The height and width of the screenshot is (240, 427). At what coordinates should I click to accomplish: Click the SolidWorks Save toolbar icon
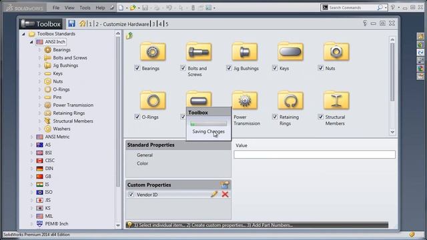(145, 8)
